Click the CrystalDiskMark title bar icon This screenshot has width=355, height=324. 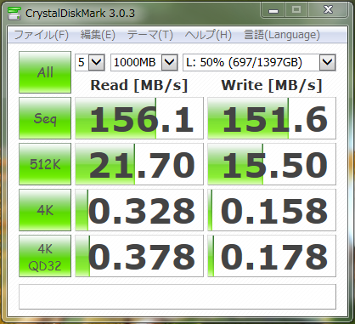coord(14,13)
